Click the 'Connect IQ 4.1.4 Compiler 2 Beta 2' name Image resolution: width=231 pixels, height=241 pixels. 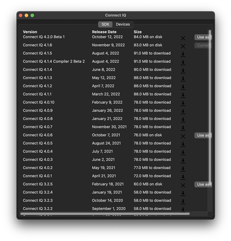[54, 61]
